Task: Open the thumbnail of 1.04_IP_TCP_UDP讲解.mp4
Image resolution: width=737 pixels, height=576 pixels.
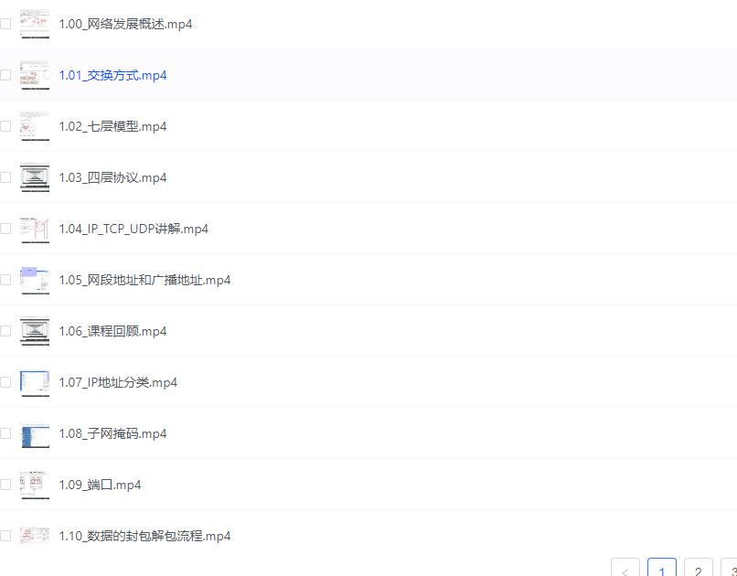Action: 34,229
